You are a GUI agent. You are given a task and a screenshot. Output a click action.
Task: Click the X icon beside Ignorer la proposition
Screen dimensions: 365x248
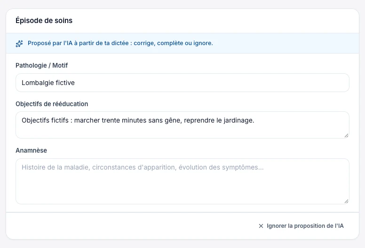261,226
